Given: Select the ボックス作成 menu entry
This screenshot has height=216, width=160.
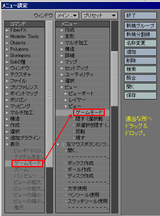Looking at the screenshot, I should [x=81, y=163].
